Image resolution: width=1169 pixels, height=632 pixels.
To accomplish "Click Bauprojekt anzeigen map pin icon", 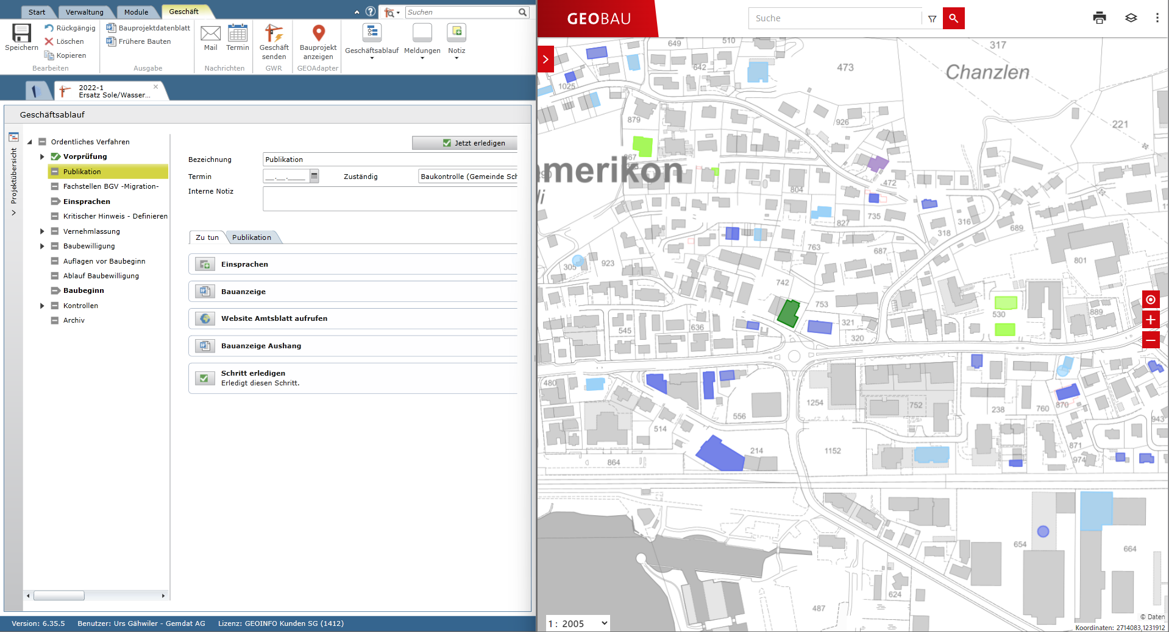I will [318, 34].
